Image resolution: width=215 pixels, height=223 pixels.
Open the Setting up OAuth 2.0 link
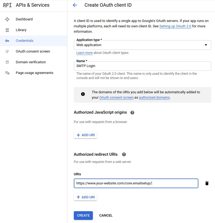(175, 26)
